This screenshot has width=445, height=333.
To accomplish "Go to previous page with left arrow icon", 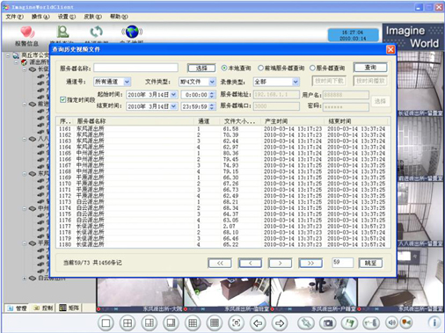I will [x=258, y=323].
